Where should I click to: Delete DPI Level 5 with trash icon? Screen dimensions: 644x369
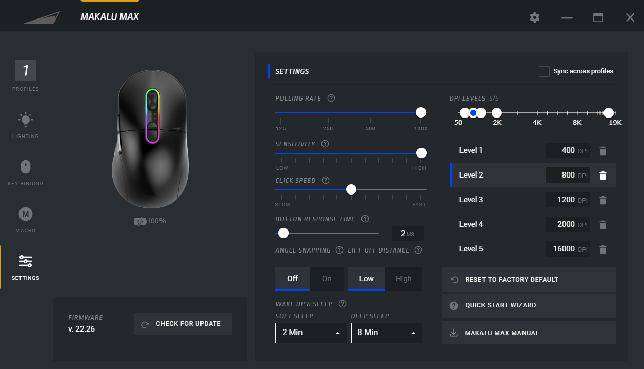[x=603, y=249]
